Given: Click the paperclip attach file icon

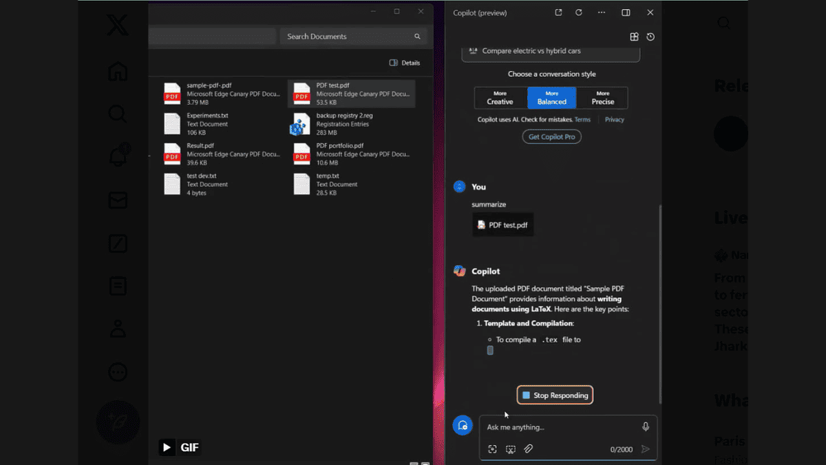Looking at the screenshot, I should (x=529, y=449).
